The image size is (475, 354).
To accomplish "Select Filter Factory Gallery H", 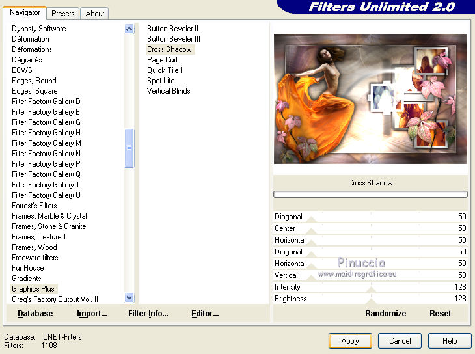I will pyautogui.click(x=46, y=133).
